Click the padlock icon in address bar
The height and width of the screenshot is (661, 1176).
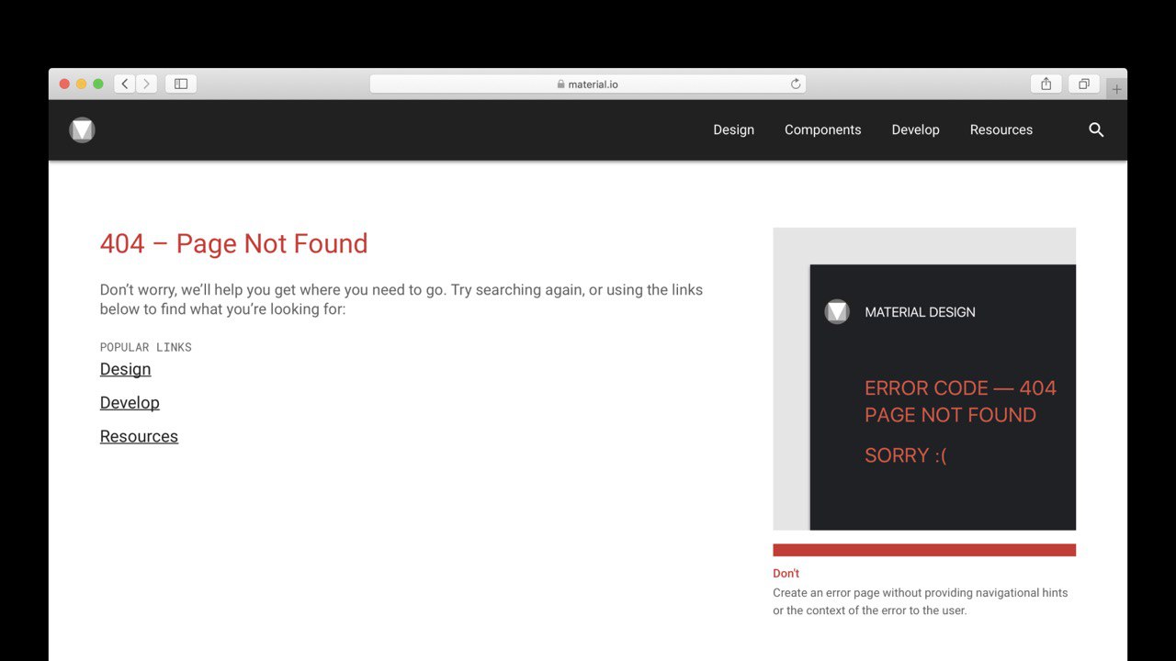click(560, 84)
